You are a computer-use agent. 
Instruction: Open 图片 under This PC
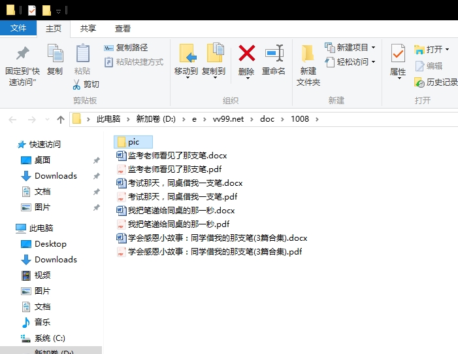click(x=36, y=291)
